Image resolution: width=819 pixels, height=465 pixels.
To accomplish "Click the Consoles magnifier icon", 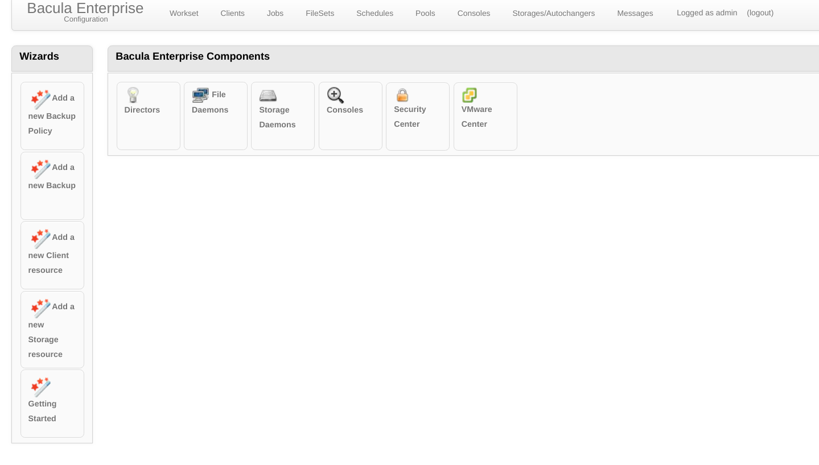I will (x=335, y=95).
